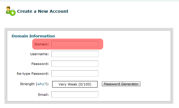Focus the Domain input field
Viewport: 179px width, 108px height.
[x=75, y=44]
